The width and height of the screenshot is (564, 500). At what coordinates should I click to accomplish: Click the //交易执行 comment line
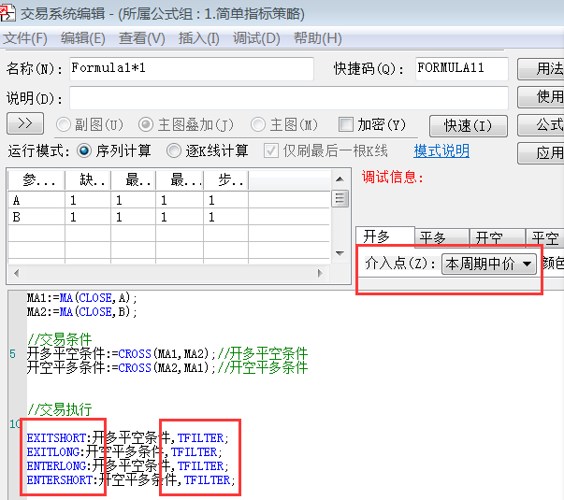[59, 409]
